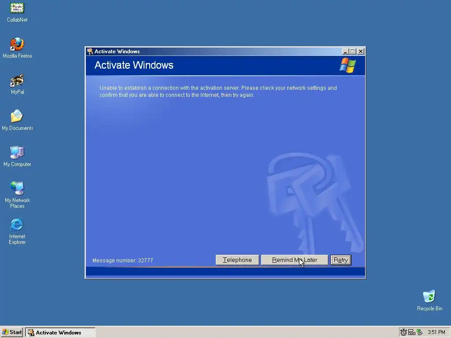The width and height of the screenshot is (451, 338).
Task: Click the large Activate Windows heading
Action: pos(134,65)
